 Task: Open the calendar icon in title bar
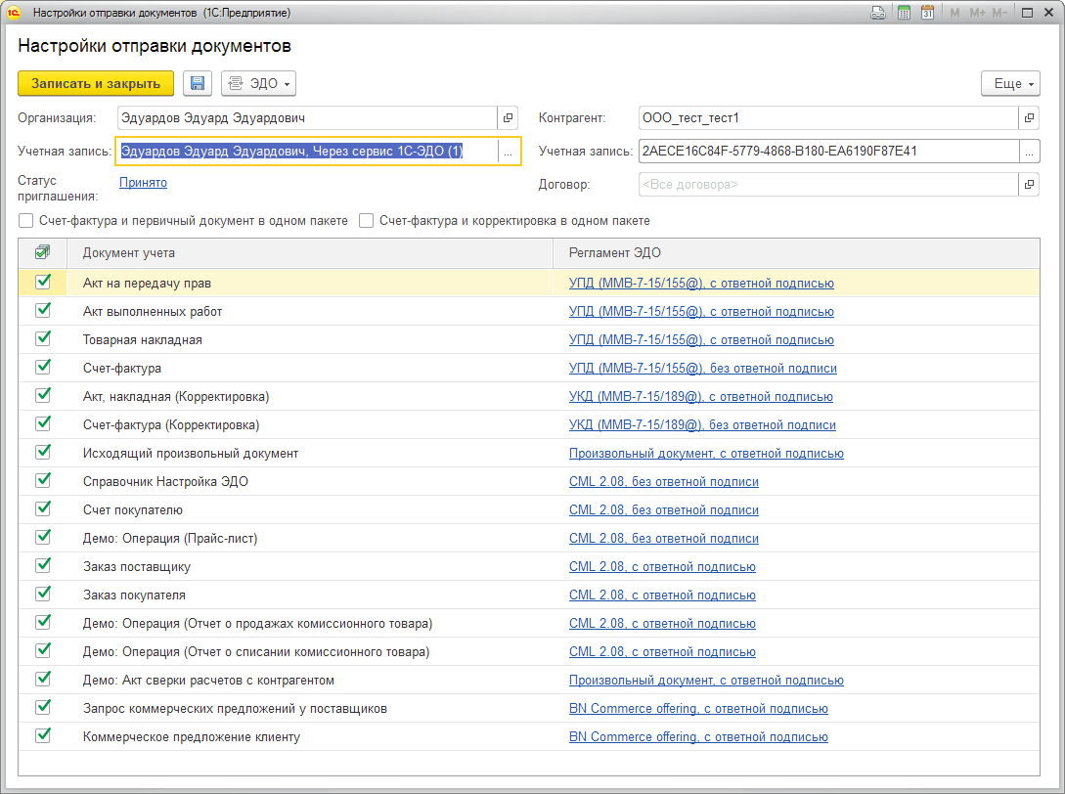[927, 13]
